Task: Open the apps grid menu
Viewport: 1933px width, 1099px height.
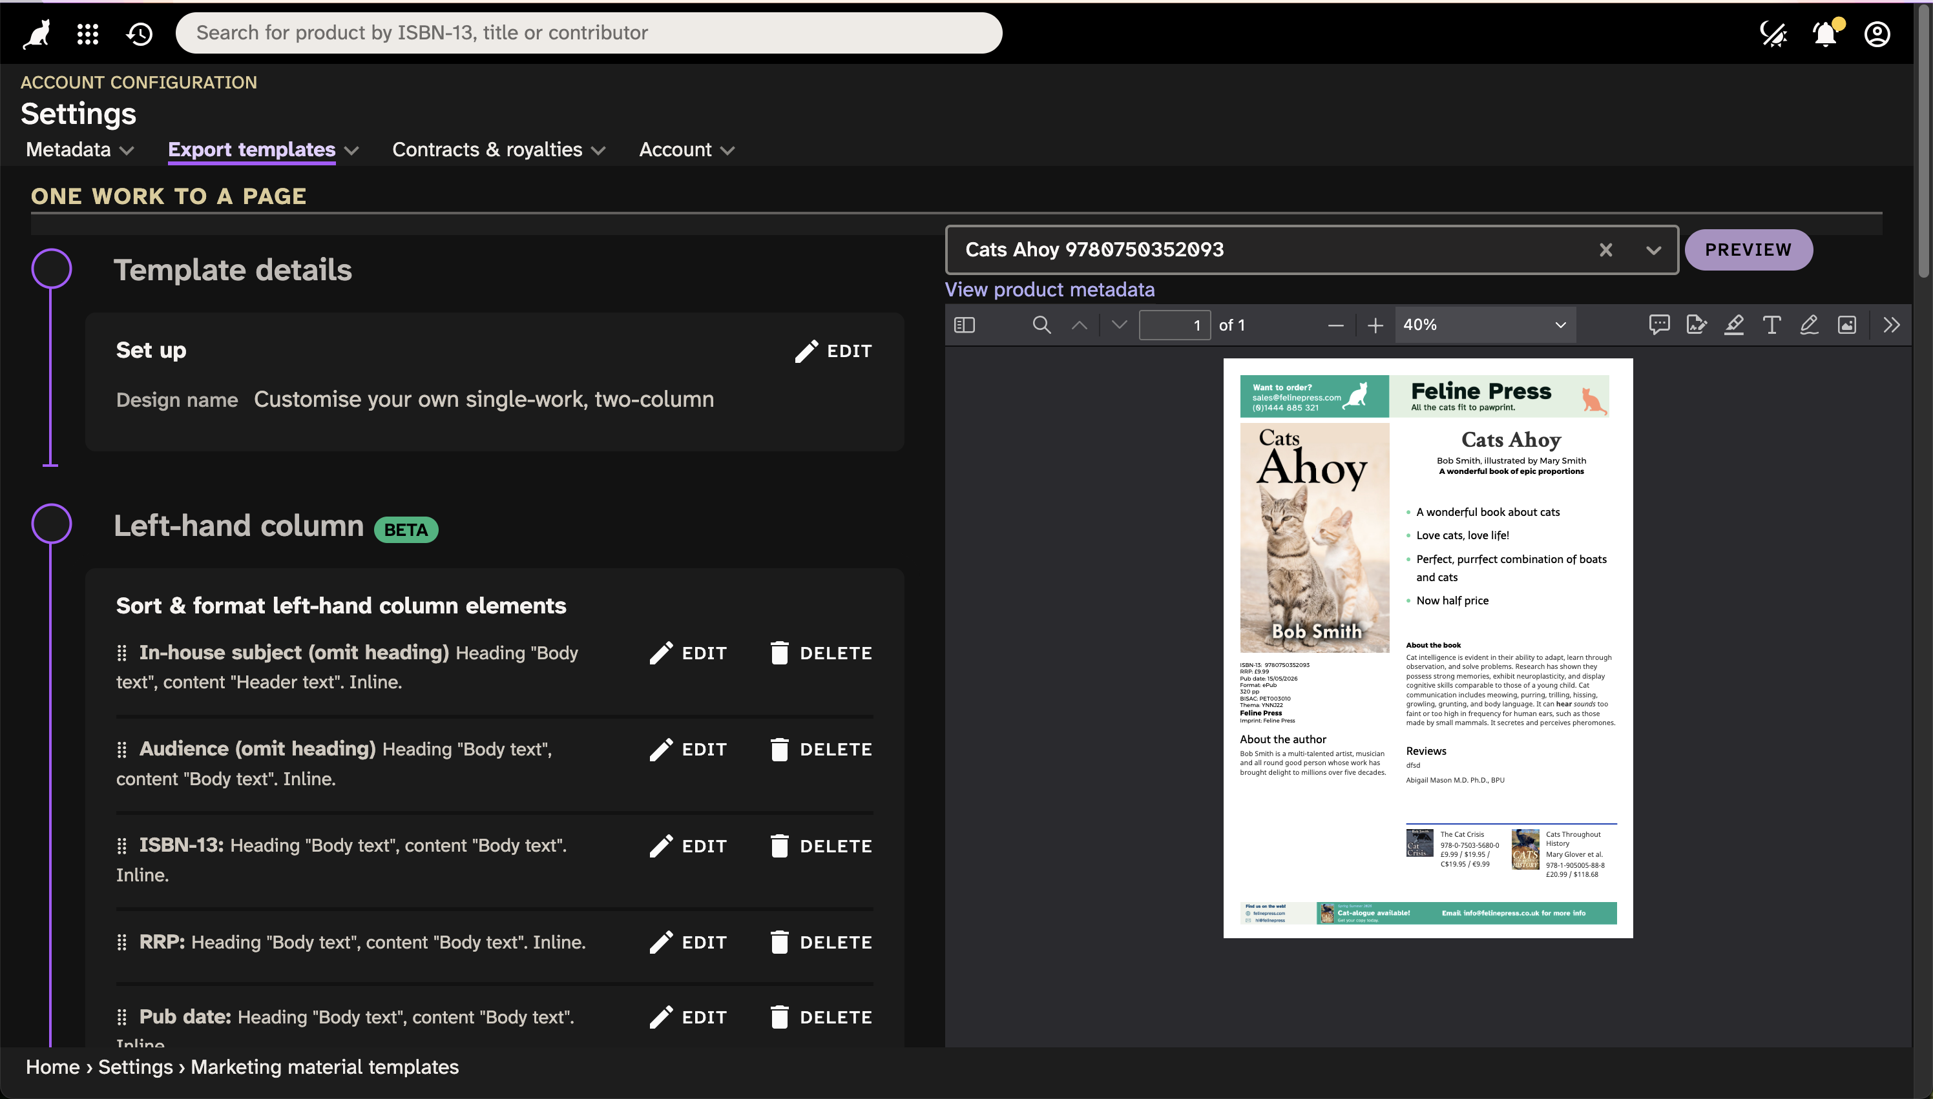Action: click(88, 33)
